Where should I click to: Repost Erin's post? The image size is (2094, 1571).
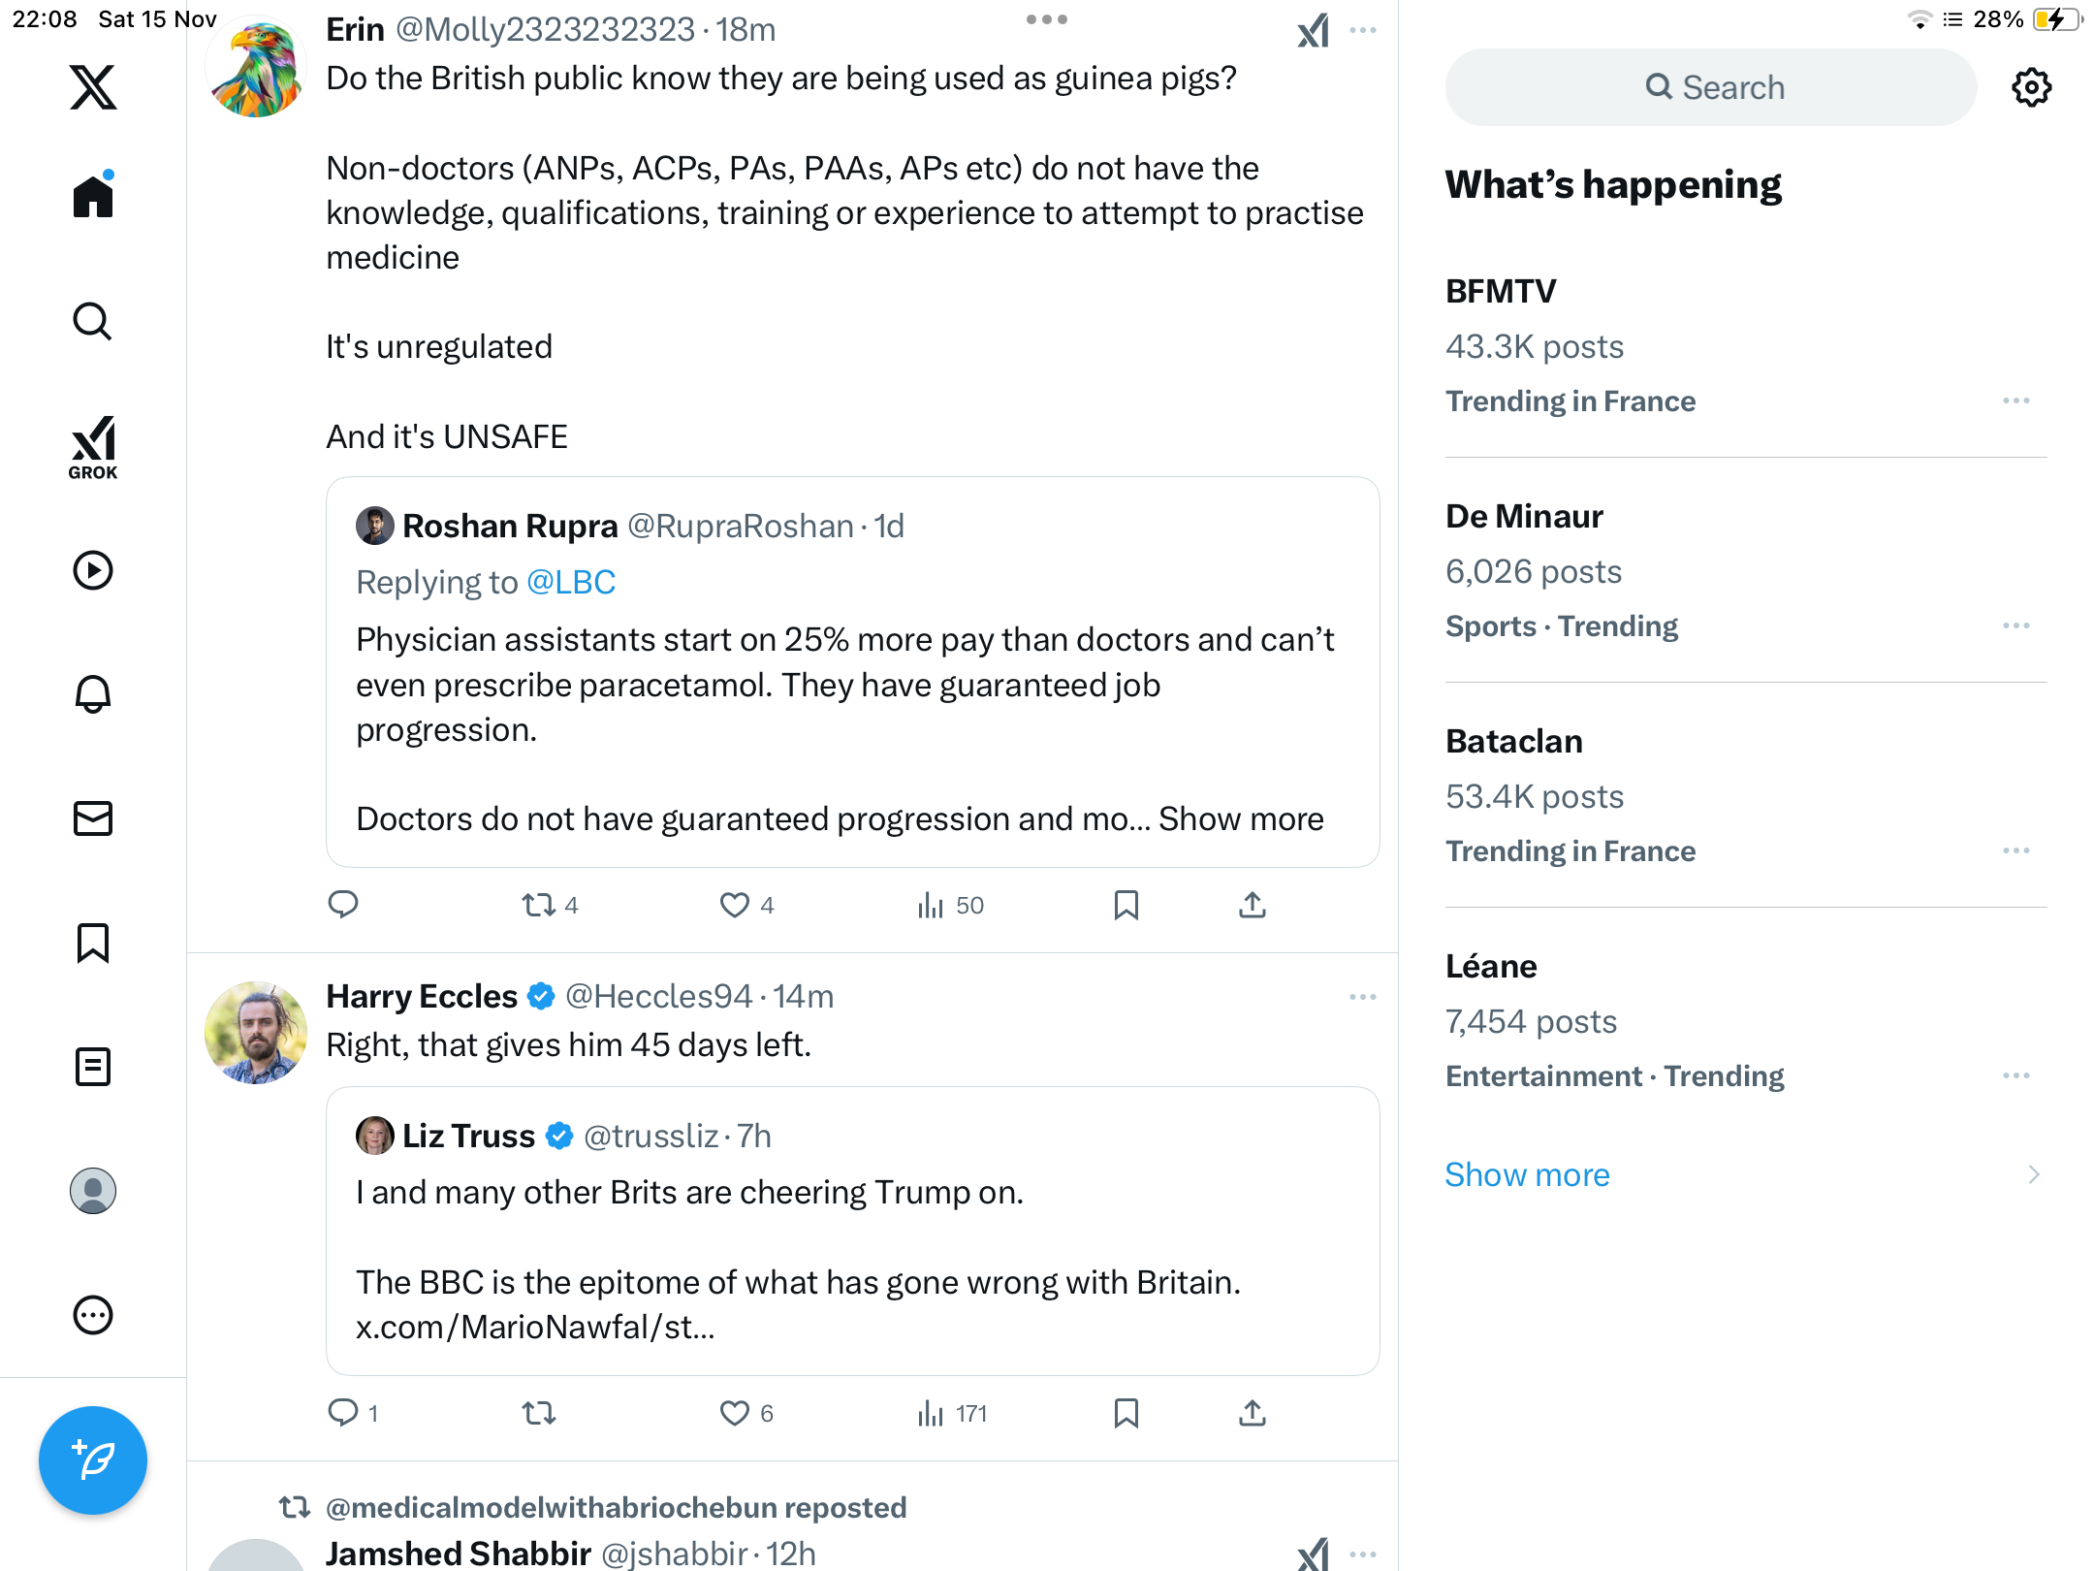click(x=539, y=905)
